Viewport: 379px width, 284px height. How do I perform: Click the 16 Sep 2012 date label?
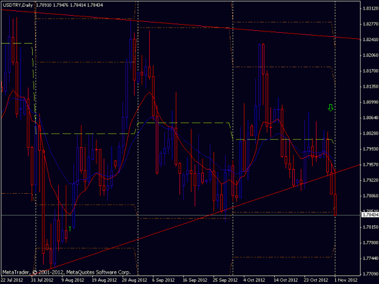tap(195, 280)
